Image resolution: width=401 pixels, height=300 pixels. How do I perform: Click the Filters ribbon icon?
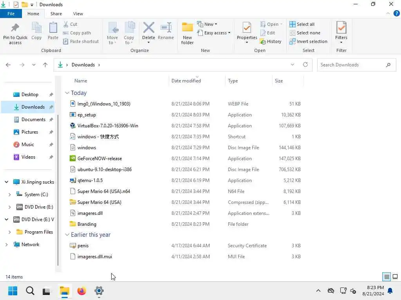pyautogui.click(x=341, y=28)
